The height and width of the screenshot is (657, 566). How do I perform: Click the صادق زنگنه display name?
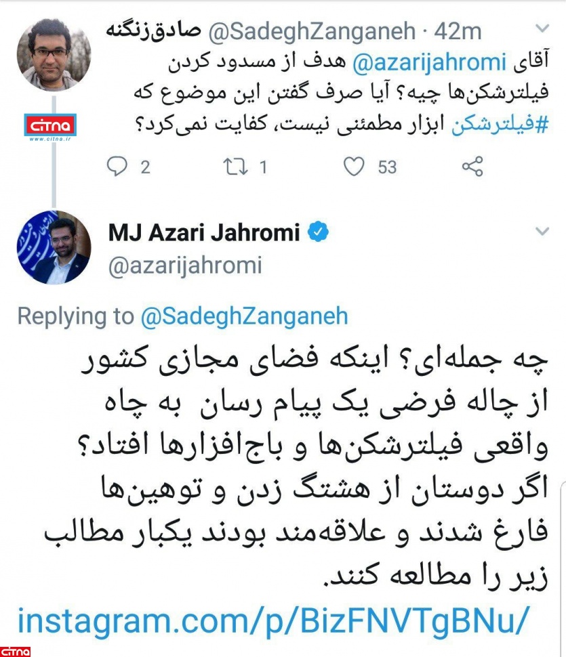(153, 31)
